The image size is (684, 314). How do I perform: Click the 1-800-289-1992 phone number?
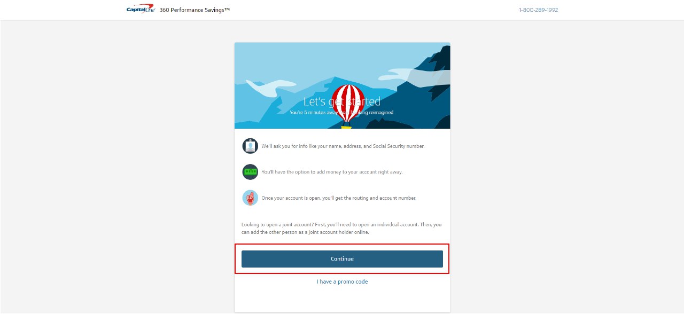538,10
